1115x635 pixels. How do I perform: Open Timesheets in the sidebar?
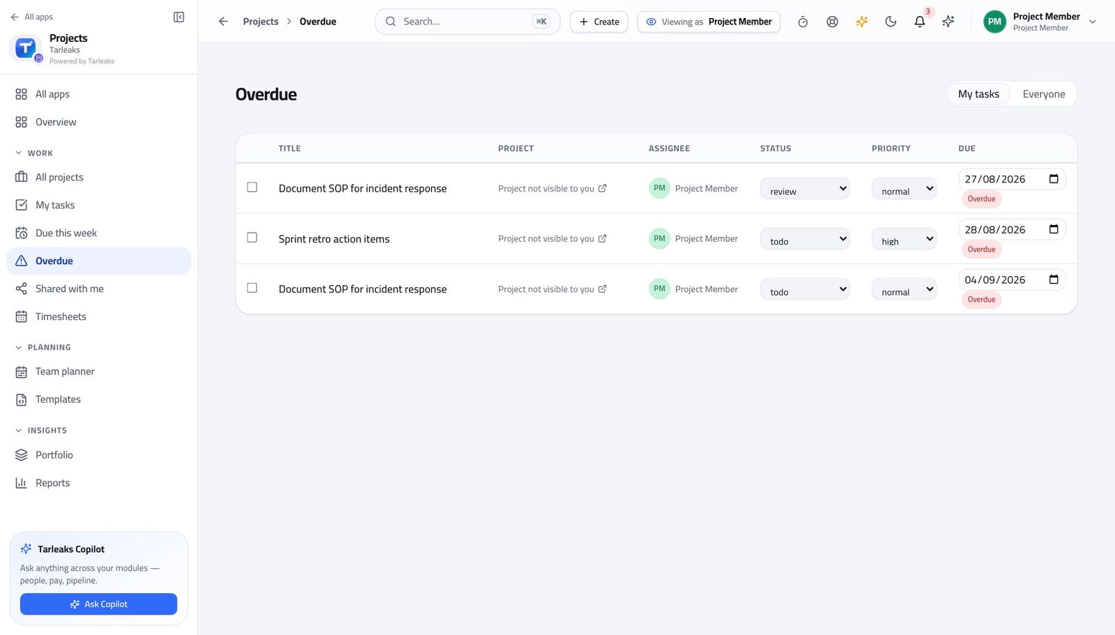click(98, 316)
